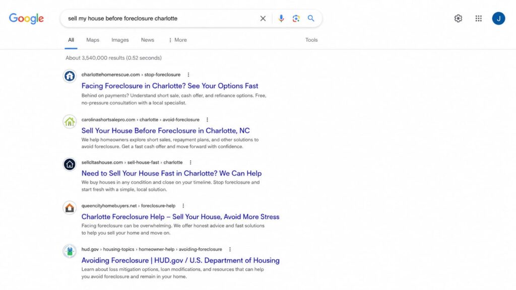Submit search with magnifying glass icon
Viewport: 516px width, 290px height.
click(x=311, y=19)
